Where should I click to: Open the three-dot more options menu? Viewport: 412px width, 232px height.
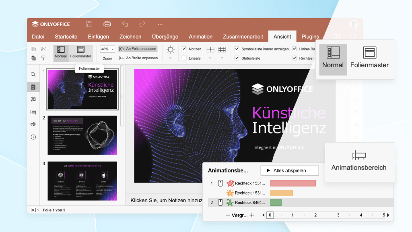160,24
